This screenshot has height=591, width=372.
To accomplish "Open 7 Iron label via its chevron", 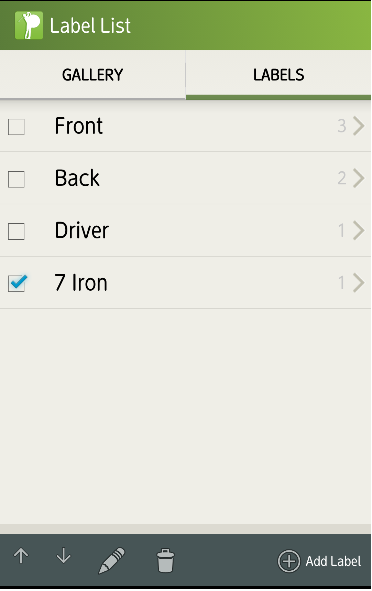I will click(359, 283).
